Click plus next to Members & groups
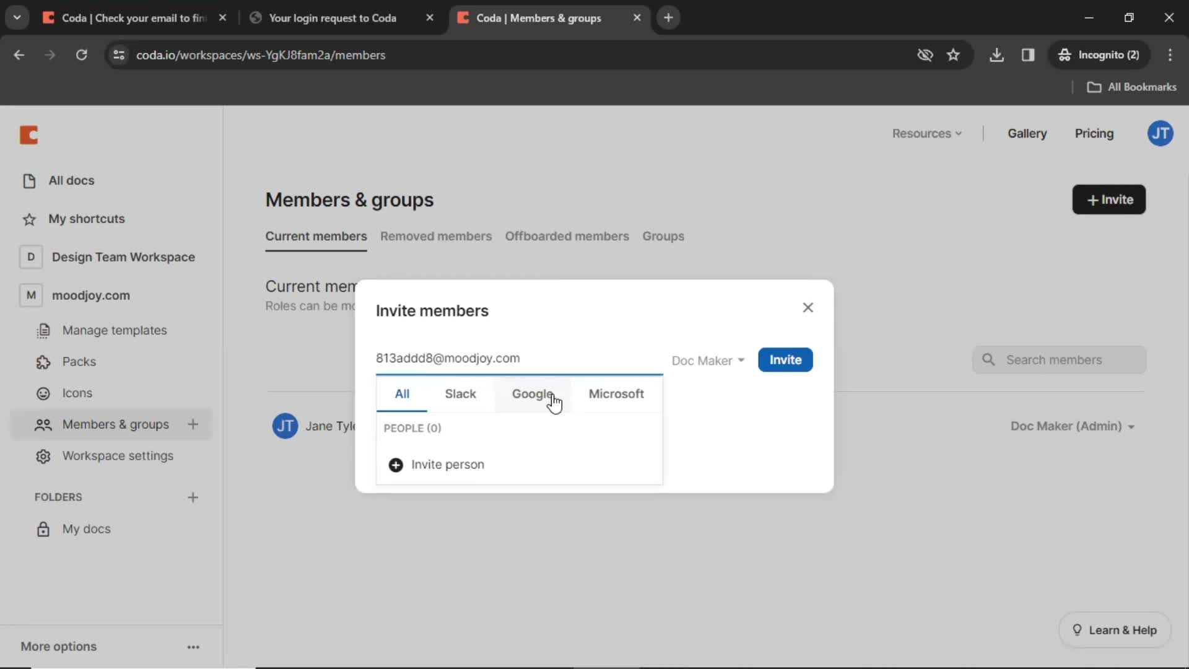 [193, 424]
